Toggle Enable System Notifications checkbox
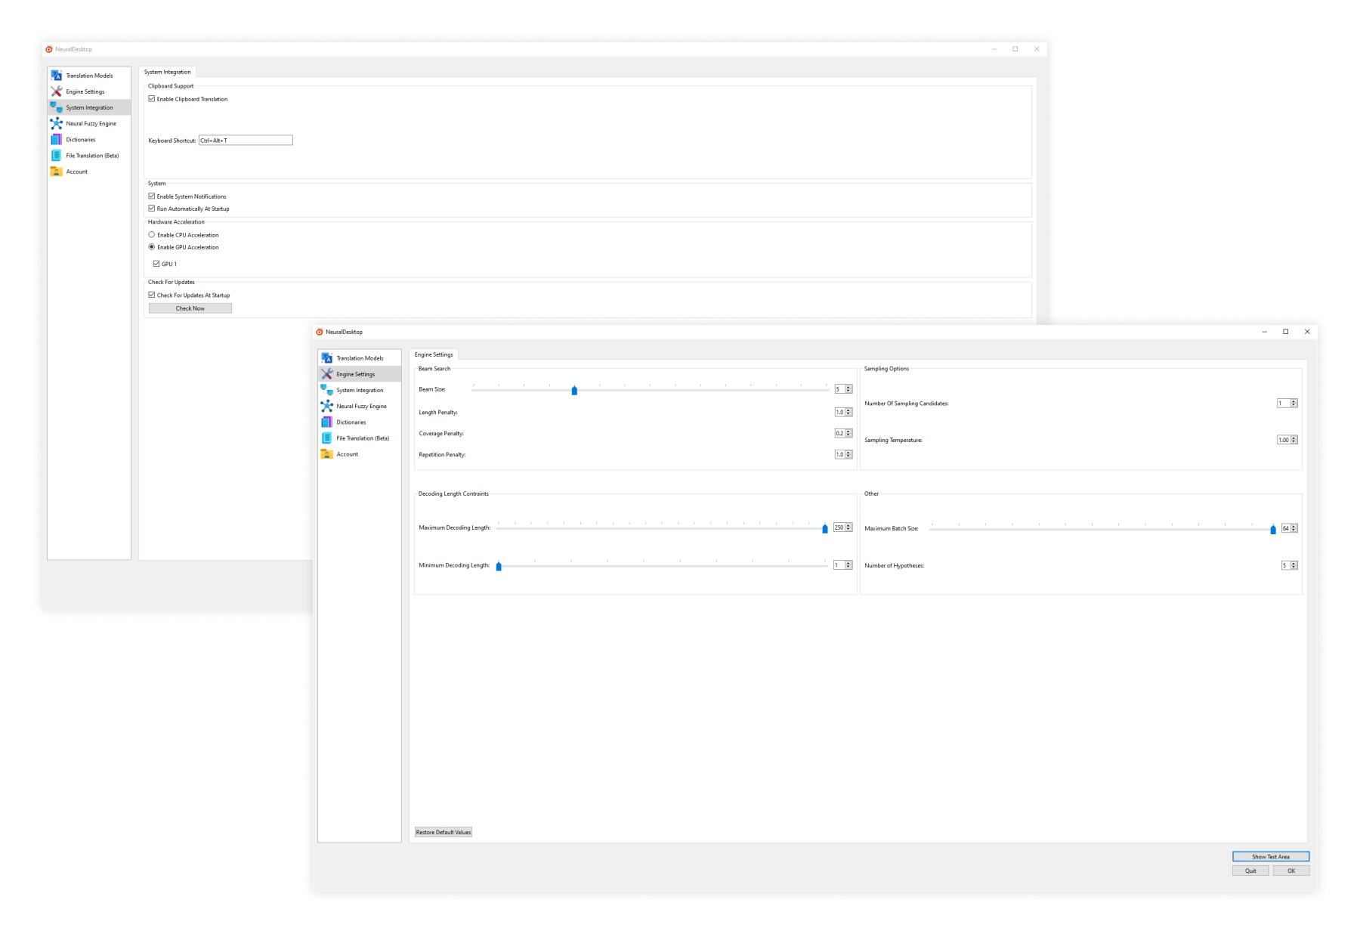The height and width of the screenshot is (934, 1360). 152,196
